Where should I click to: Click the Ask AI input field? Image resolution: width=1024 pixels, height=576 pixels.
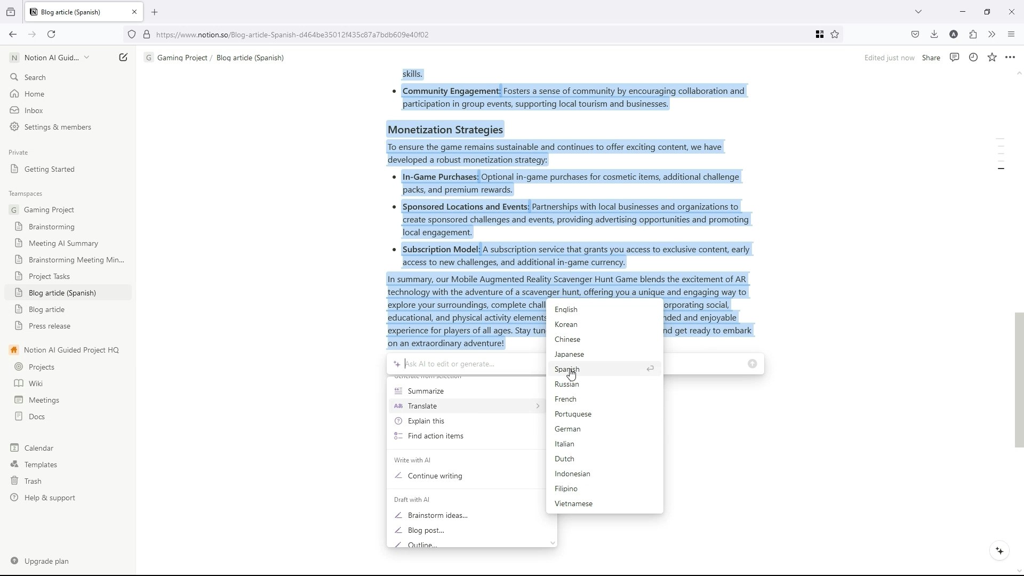click(469, 364)
